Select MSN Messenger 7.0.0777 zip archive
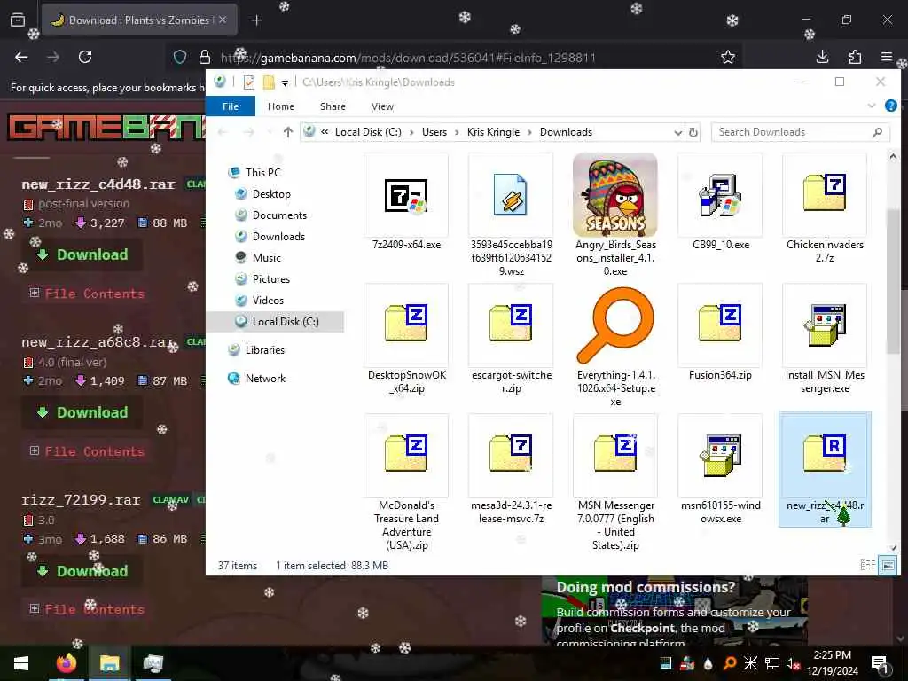This screenshot has height=681, width=908. pos(615,452)
